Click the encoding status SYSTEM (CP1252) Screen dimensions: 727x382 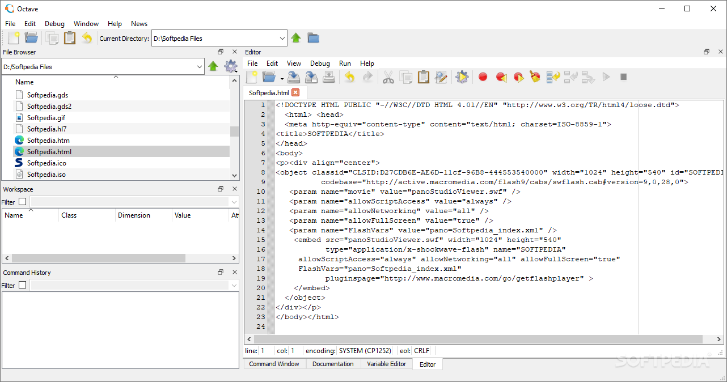click(x=365, y=351)
